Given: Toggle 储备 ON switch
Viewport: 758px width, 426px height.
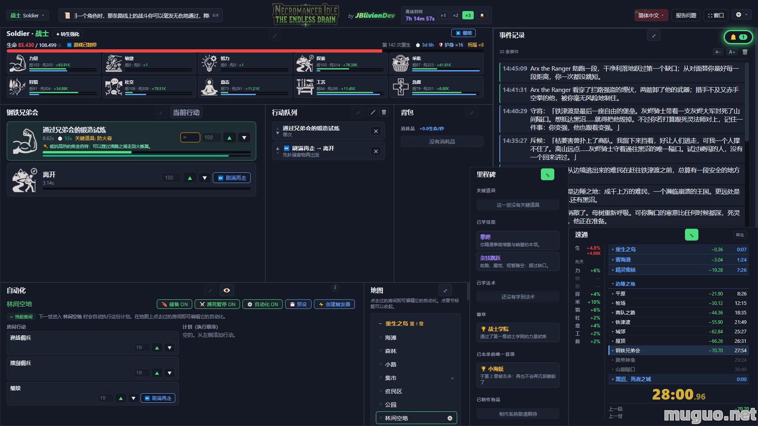Looking at the screenshot, I should tap(174, 304).
